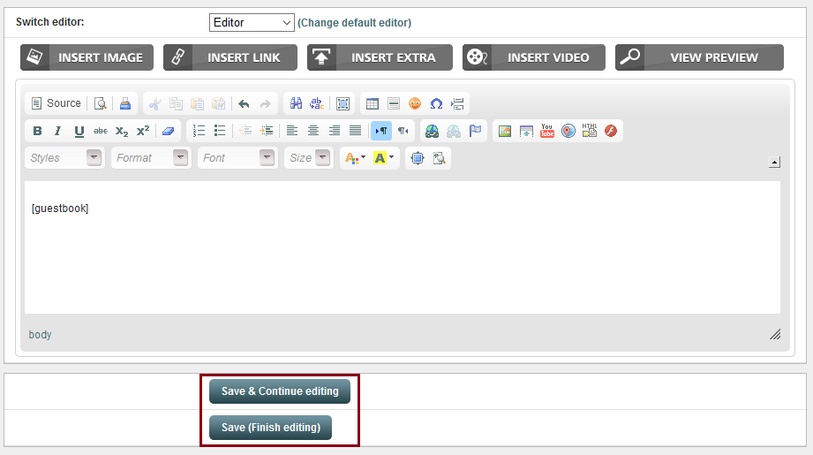Insert a numbered list

pos(199,131)
